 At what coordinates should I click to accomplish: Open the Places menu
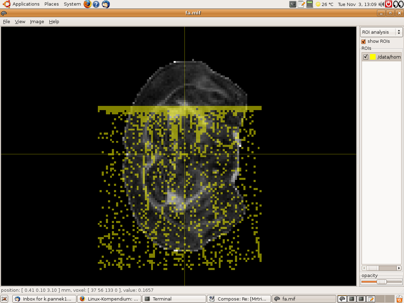52,4
